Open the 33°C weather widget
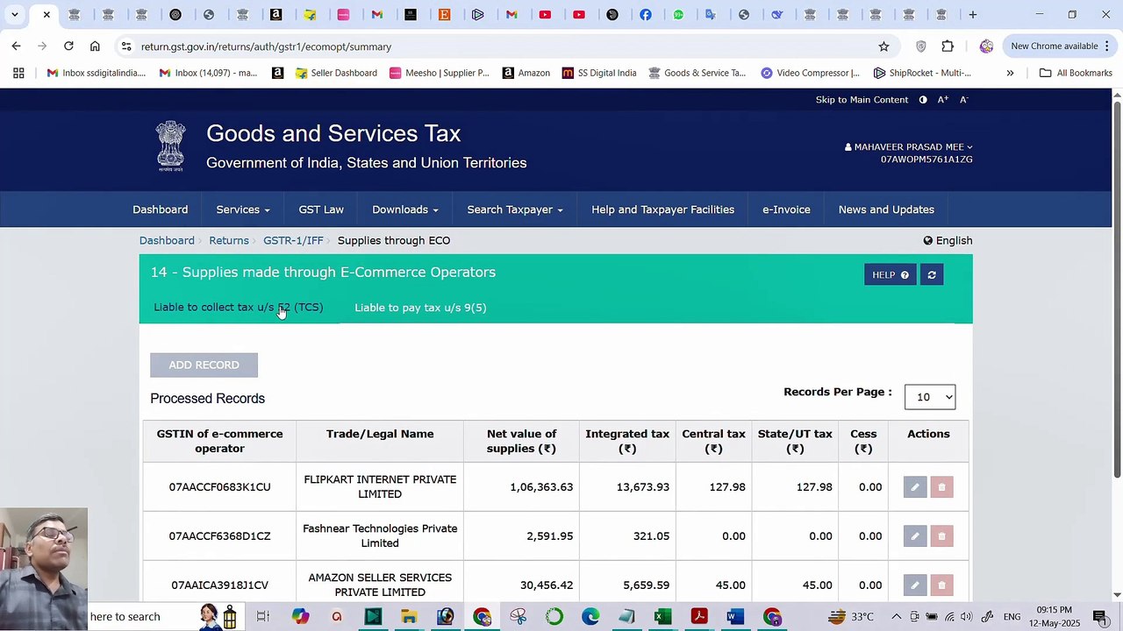This screenshot has height=631, width=1123. pos(851,617)
